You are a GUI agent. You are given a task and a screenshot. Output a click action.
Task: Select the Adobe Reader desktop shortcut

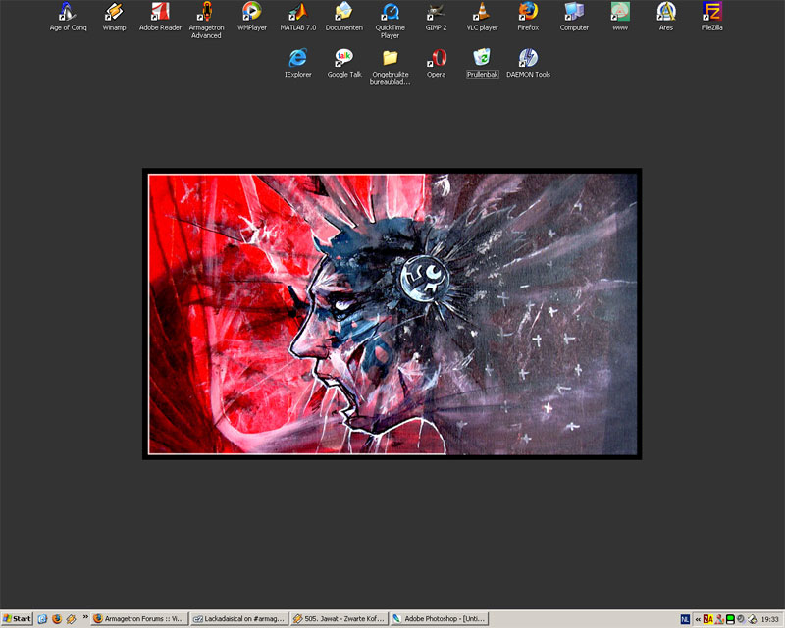pyautogui.click(x=160, y=13)
